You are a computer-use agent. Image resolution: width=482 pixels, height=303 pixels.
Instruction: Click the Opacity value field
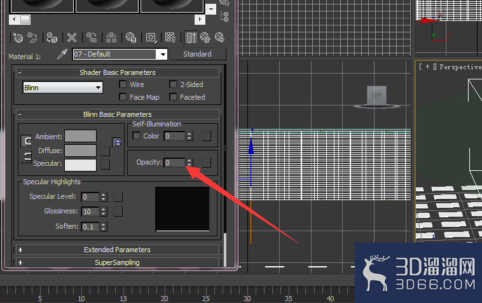(175, 163)
